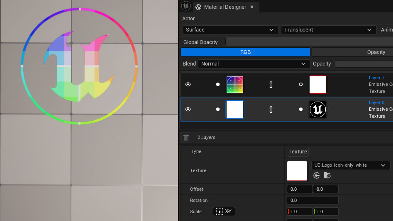Browse to texture asset in Content Browser

[327, 175]
